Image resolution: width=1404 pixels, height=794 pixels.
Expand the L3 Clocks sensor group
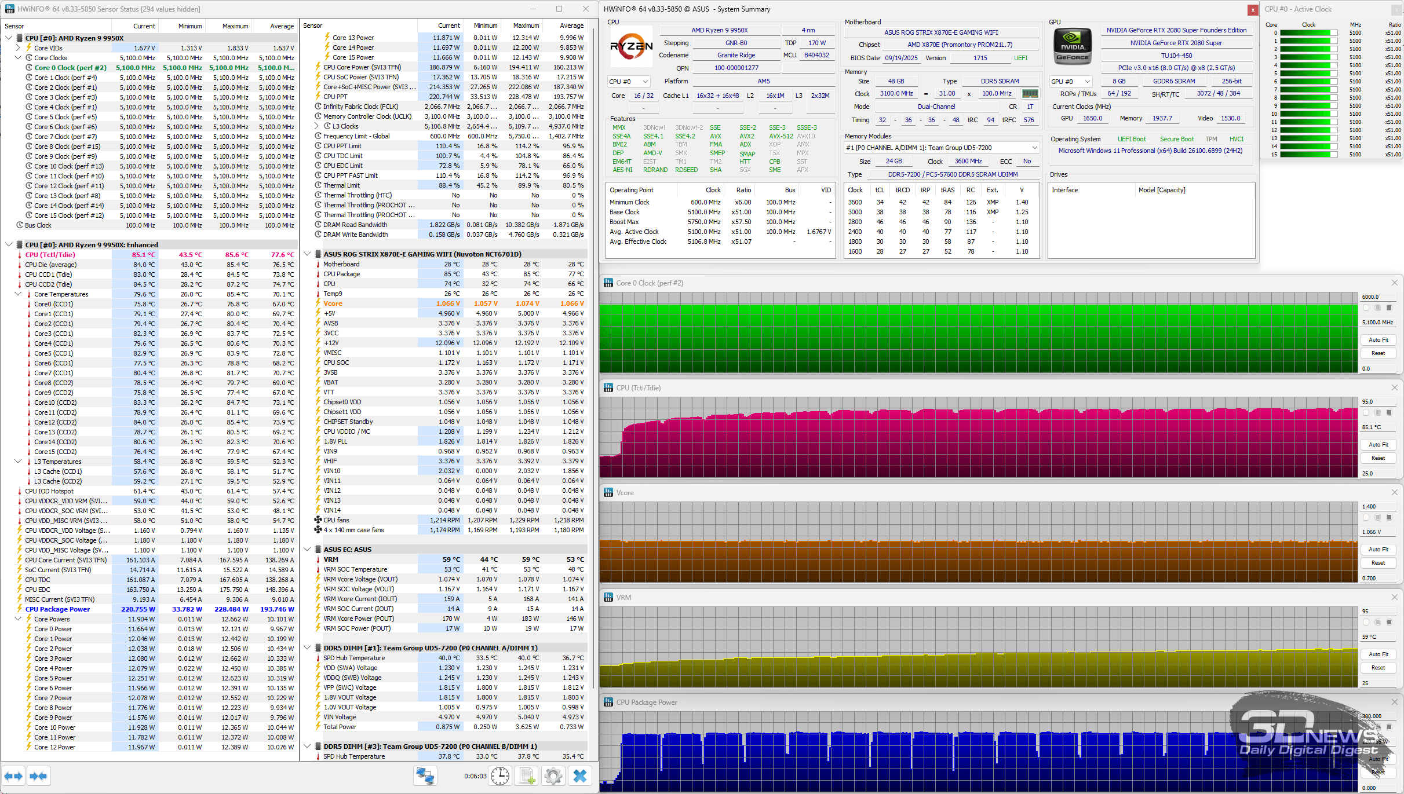318,126
